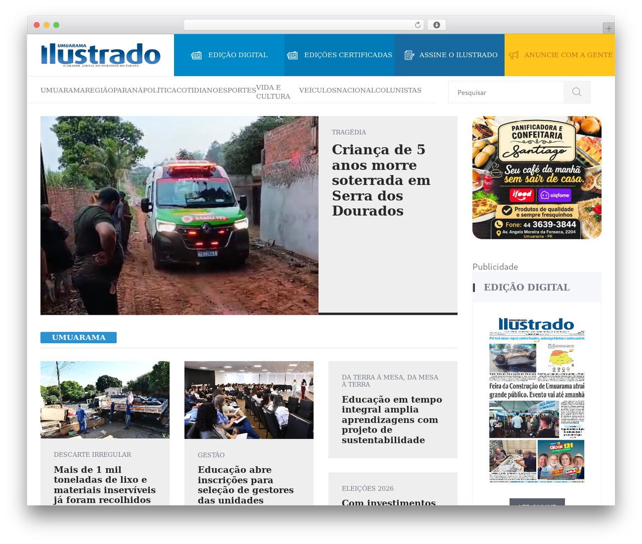
Task: Open headline Criança de 5 anos morre soterrada
Action: tap(381, 180)
